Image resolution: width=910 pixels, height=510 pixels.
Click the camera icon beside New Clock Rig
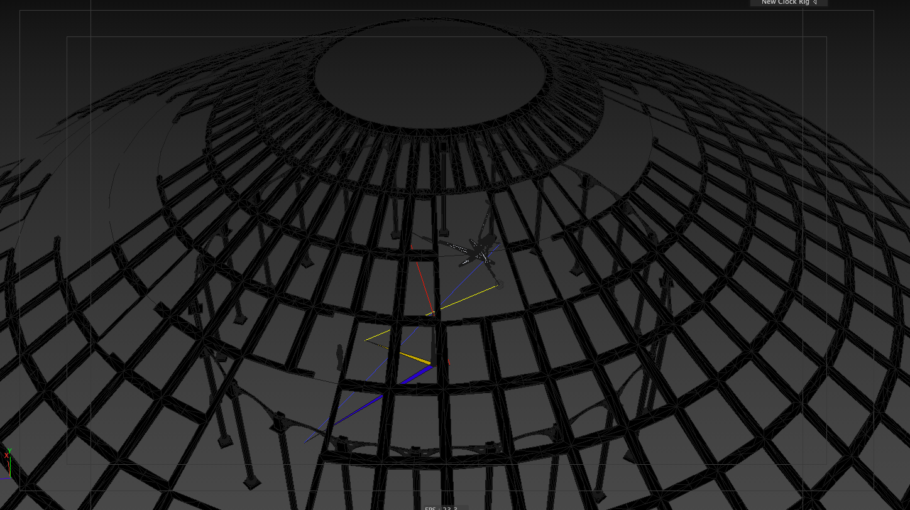[x=815, y=3]
